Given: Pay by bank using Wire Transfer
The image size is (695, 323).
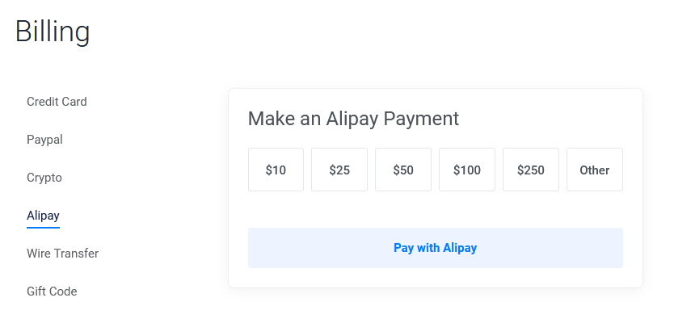Looking at the screenshot, I should tap(62, 254).
